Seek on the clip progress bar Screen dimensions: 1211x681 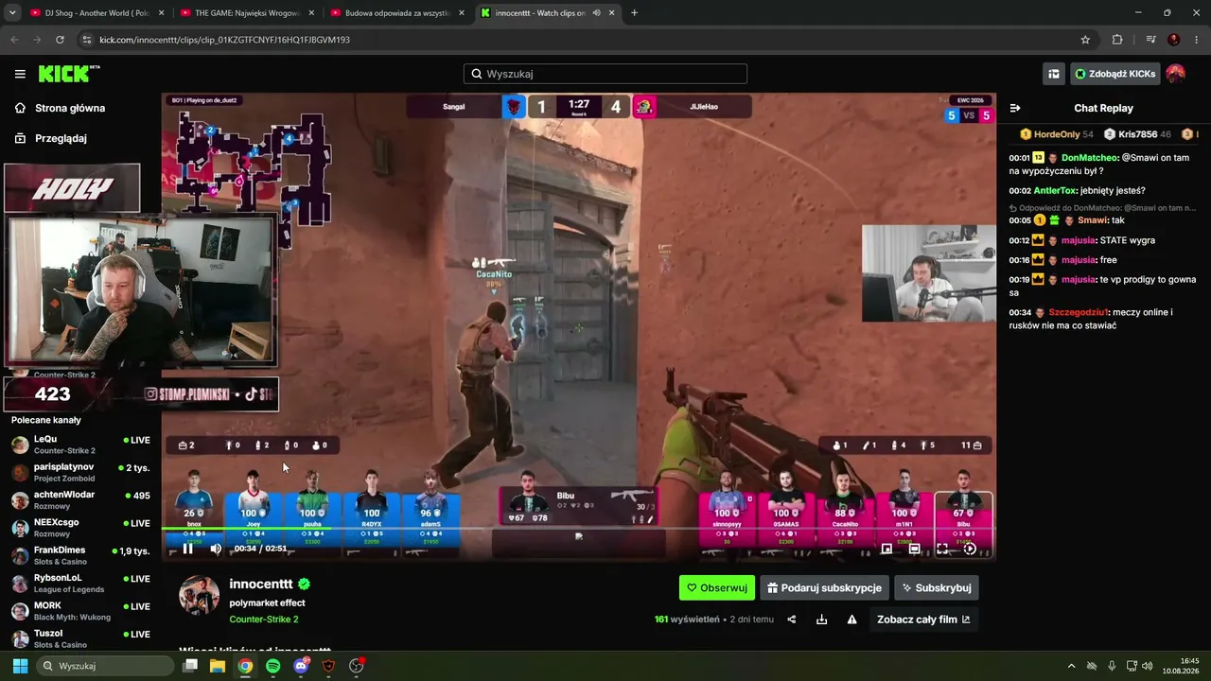[579, 529]
